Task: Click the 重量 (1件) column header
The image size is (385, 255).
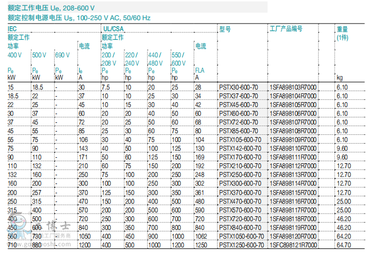Action: [x=342, y=33]
